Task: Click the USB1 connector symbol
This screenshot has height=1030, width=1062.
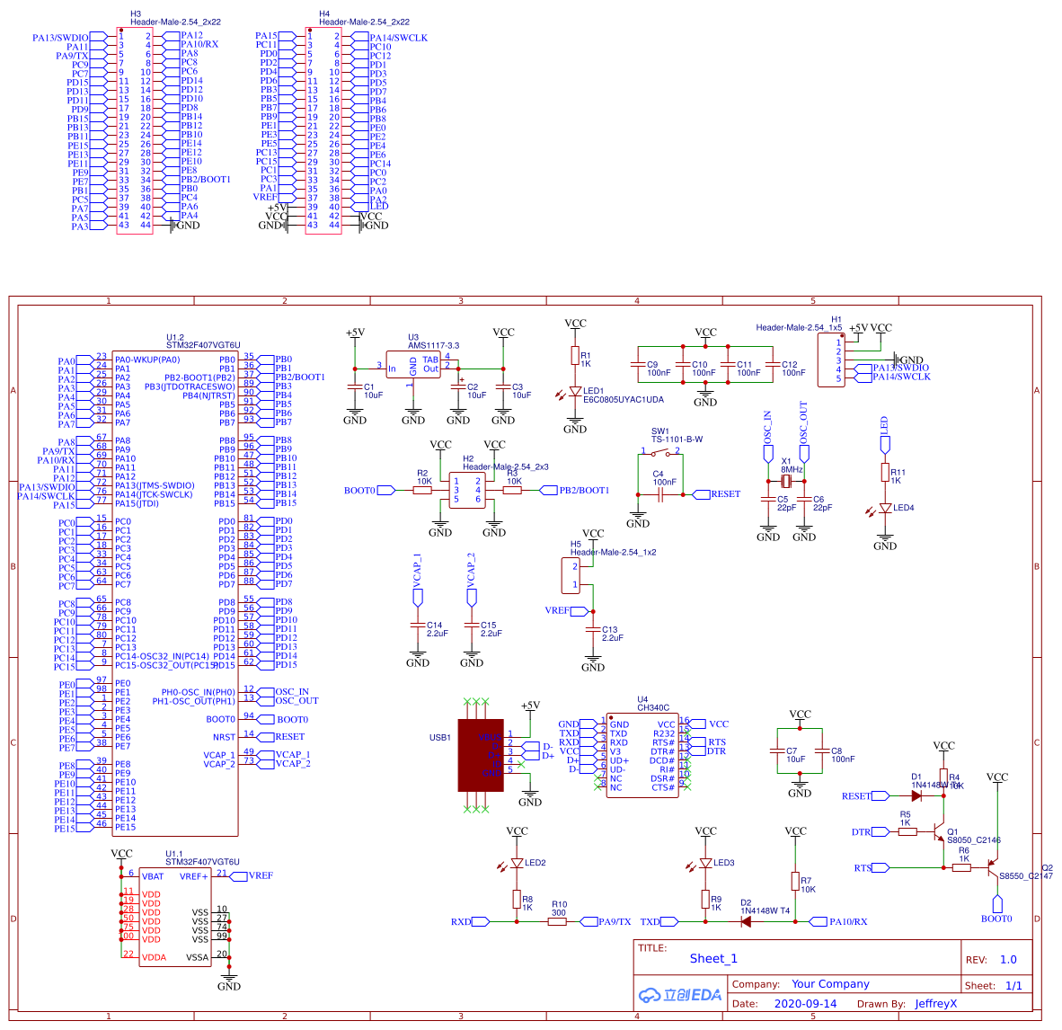Action: (x=481, y=755)
